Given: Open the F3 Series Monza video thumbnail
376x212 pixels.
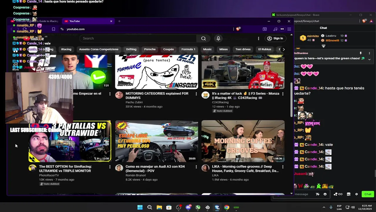Looking at the screenshot, I should [x=243, y=72].
